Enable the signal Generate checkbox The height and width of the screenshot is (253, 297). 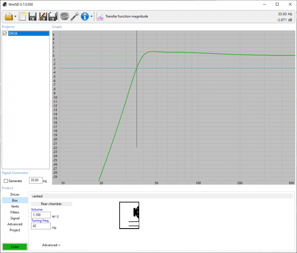pos(6,181)
